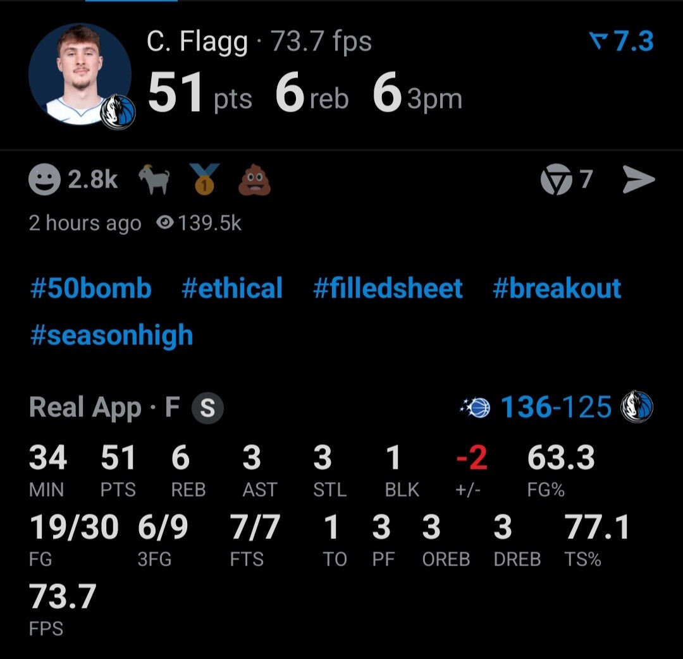The height and width of the screenshot is (659, 683).
Task: Tap the Mavericks logo beside the score
Action: tap(636, 407)
